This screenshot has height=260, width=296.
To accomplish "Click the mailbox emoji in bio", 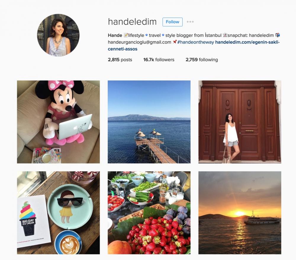I will click(x=278, y=35).
